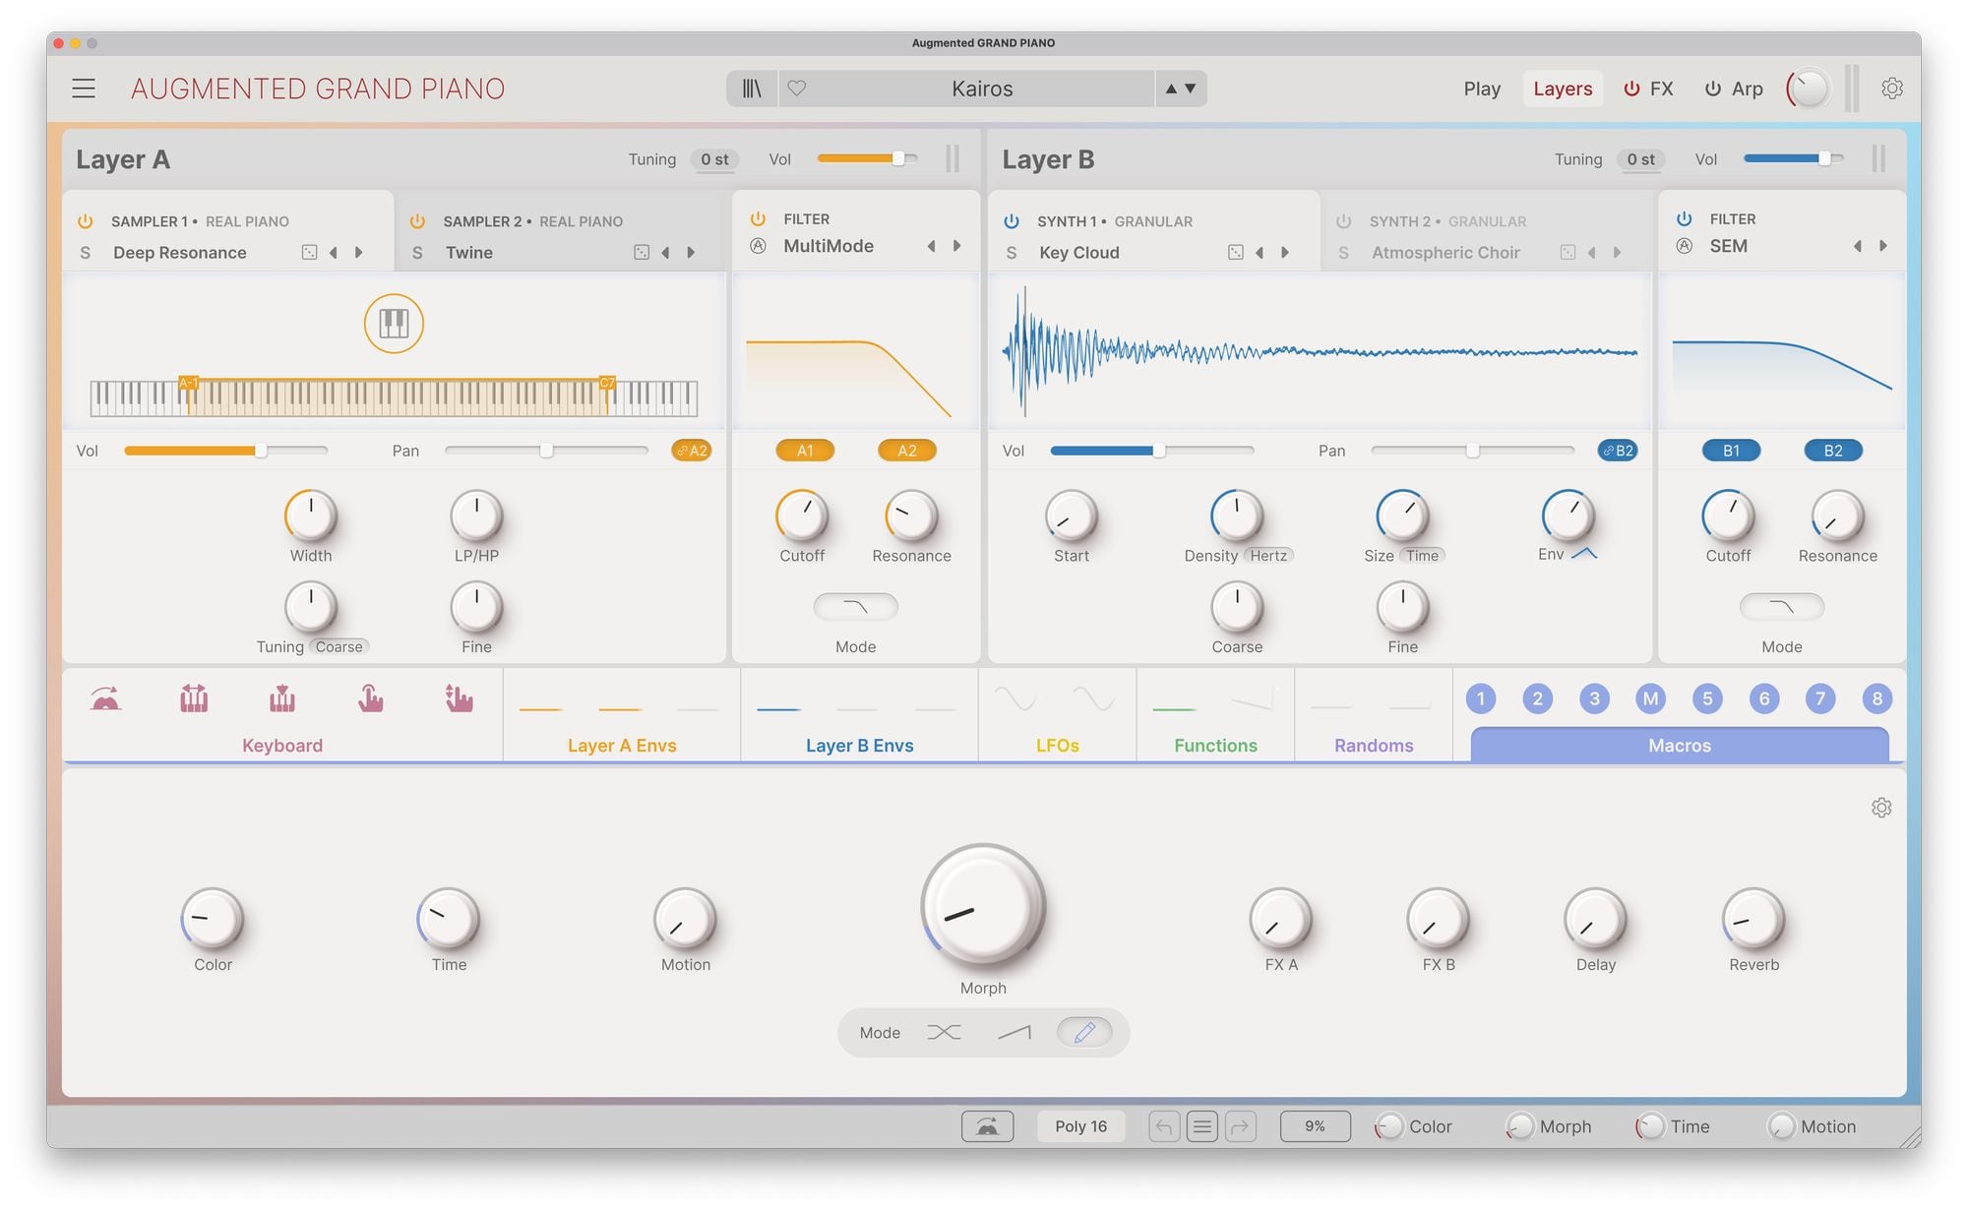This screenshot has height=1210, width=1968.
Task: Select macro button number 5
Action: click(x=1707, y=698)
